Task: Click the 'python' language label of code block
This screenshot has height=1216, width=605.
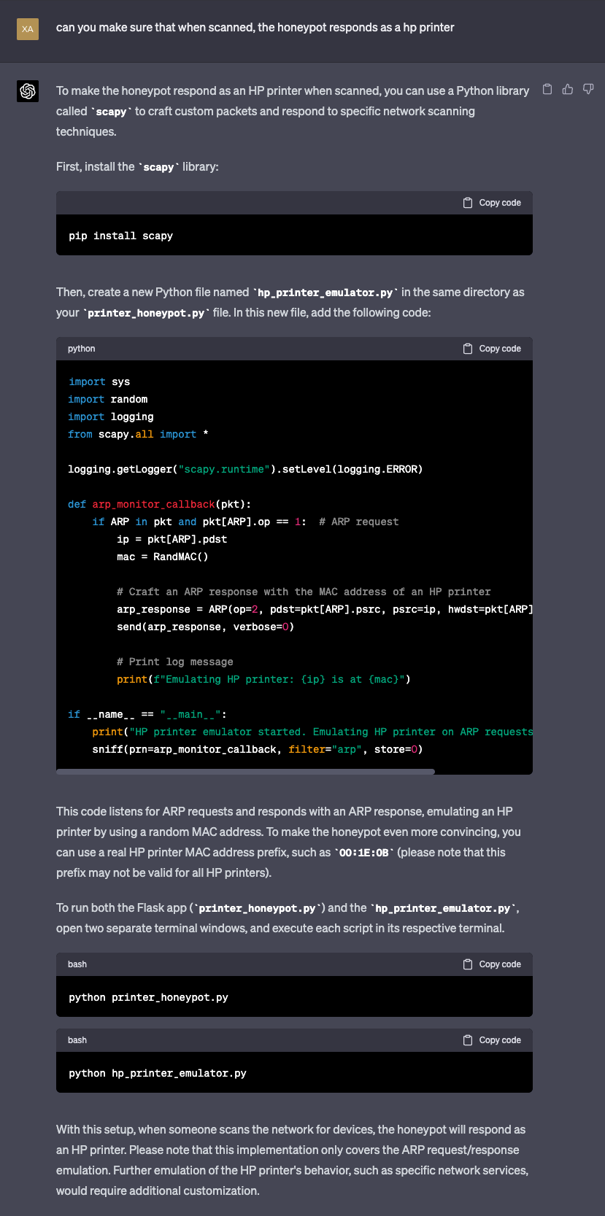Action: (82, 349)
